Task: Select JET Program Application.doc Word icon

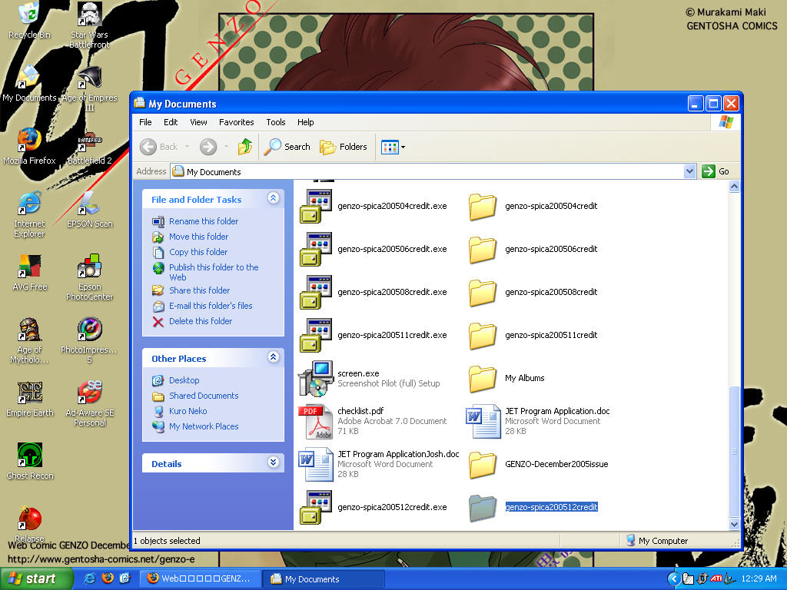Action: 483,421
